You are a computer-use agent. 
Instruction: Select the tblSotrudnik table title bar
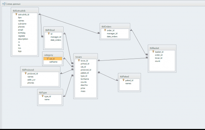(x=25, y=11)
